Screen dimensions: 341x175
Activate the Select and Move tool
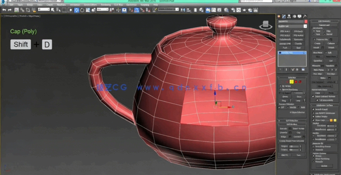77,10
